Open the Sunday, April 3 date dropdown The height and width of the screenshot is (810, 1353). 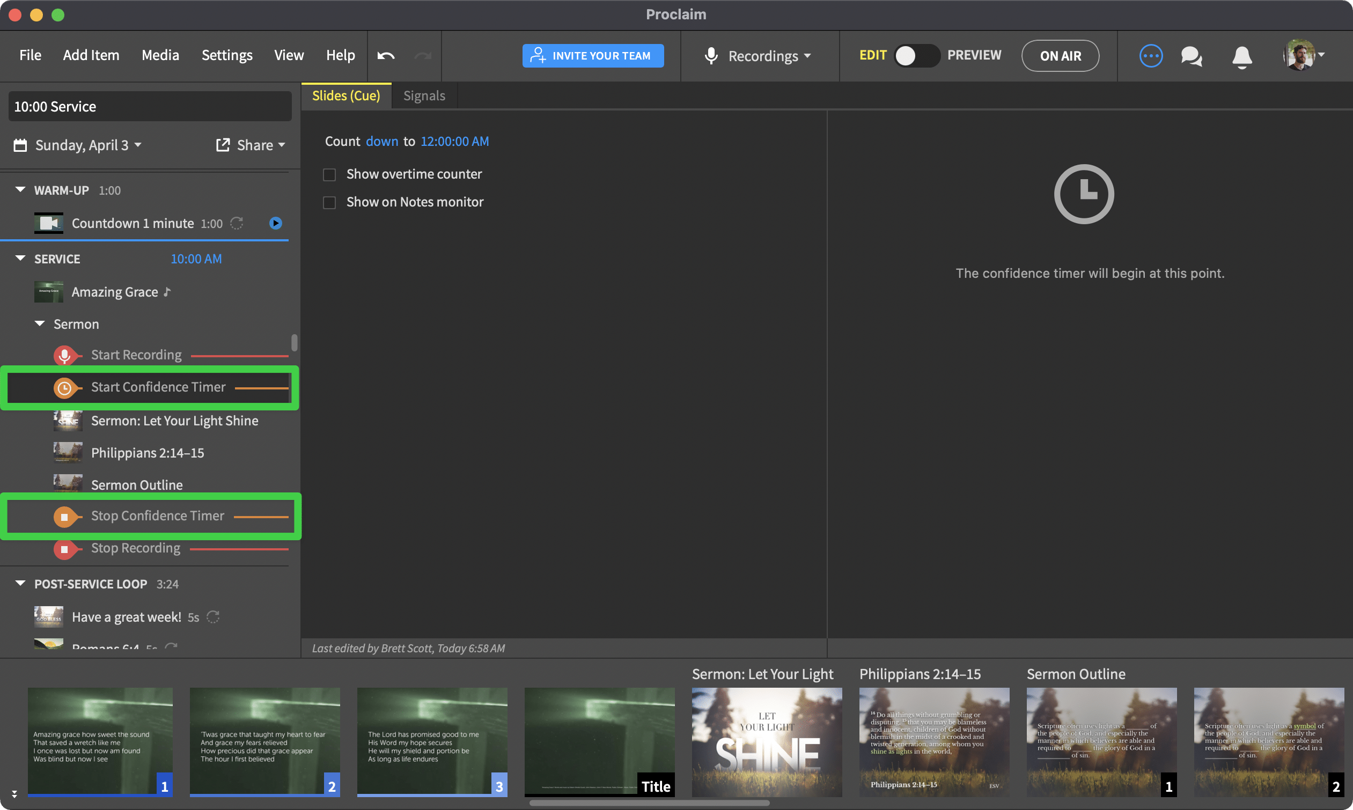pos(89,145)
